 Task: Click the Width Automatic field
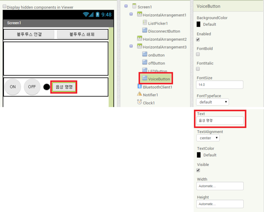220,186
